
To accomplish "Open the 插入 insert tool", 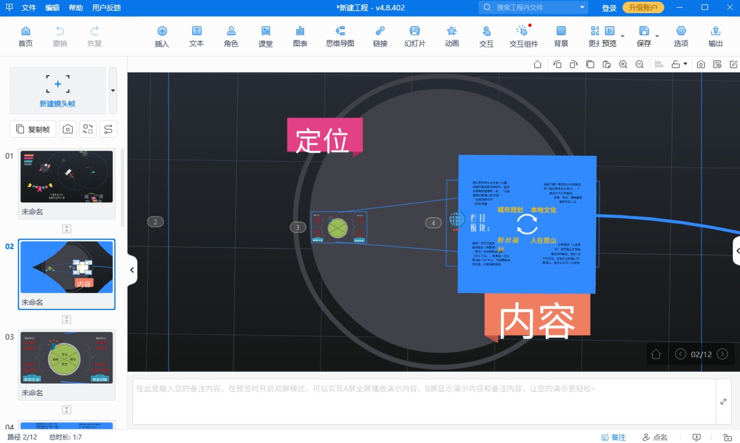I will [x=162, y=36].
